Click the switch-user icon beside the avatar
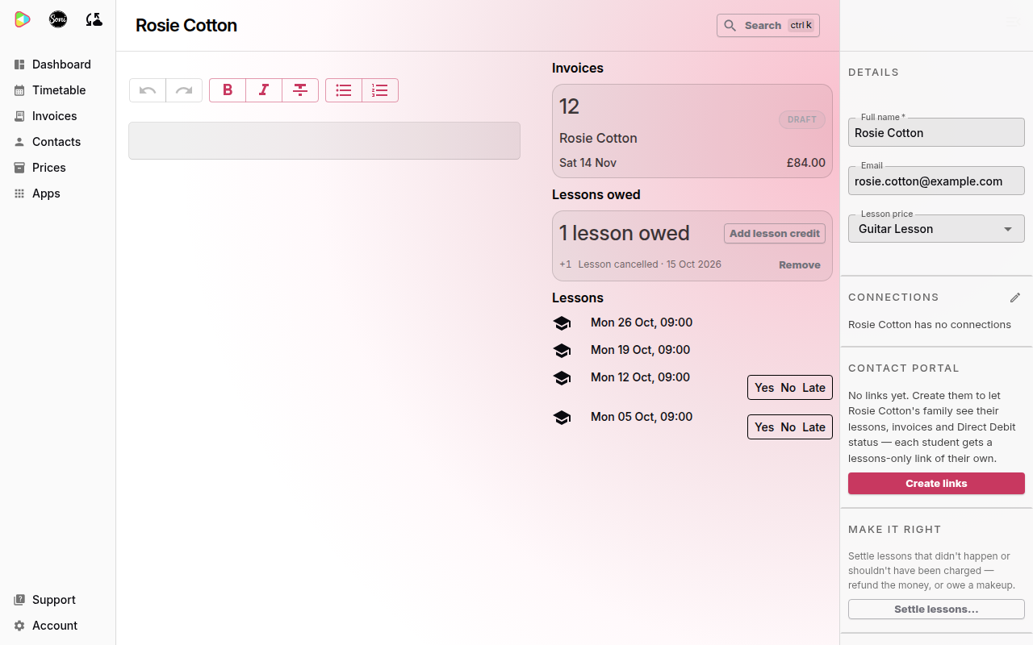This screenshot has height=645, width=1033. pos(94,19)
